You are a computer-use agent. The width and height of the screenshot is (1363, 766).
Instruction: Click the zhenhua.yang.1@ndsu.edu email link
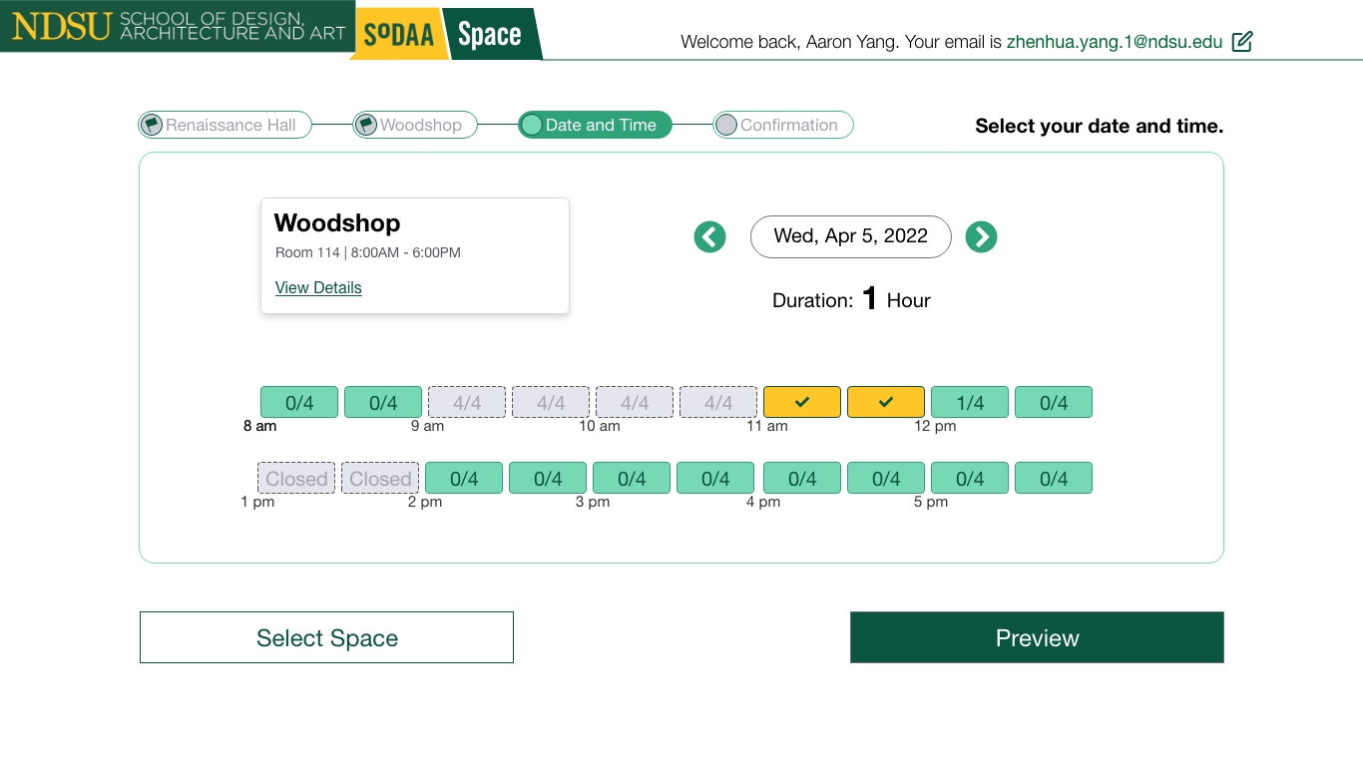tap(1115, 42)
